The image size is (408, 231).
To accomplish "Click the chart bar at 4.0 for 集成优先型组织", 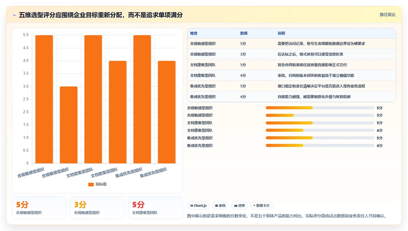I will [167, 112].
